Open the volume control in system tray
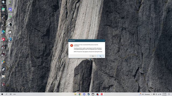This screenshot has height=96, width=172. [x=160, y=94]
